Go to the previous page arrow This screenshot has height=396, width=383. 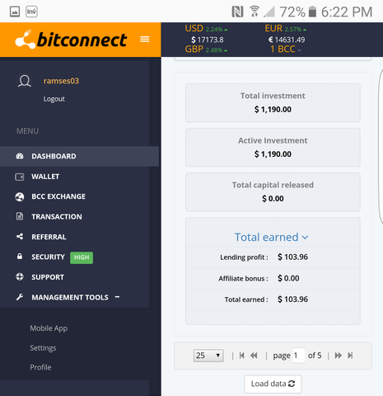(x=254, y=356)
